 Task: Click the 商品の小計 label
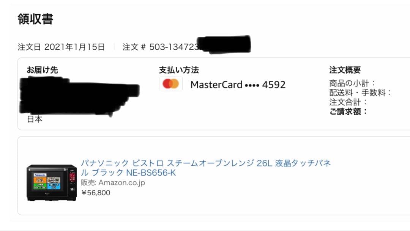352,83
